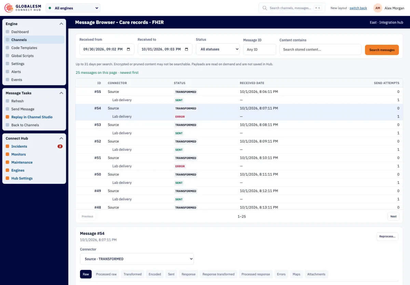Select message row #55 Source
The image size is (410, 285).
tap(239, 92)
